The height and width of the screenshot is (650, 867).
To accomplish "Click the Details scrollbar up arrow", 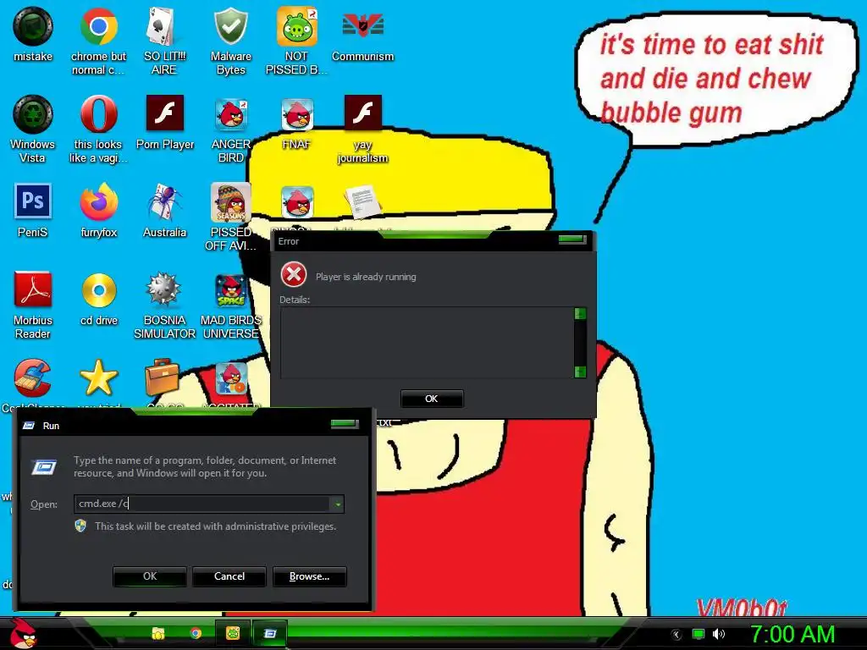I will coord(580,314).
